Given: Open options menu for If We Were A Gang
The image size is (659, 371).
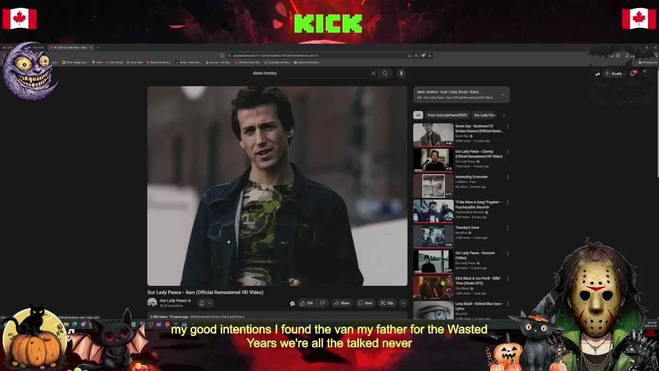Looking at the screenshot, I should click(x=508, y=203).
